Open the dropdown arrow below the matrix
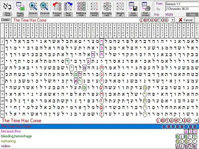 [x=196, y=120]
